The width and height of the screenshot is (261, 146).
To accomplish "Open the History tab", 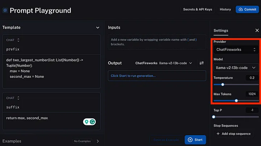I will (x=225, y=9).
